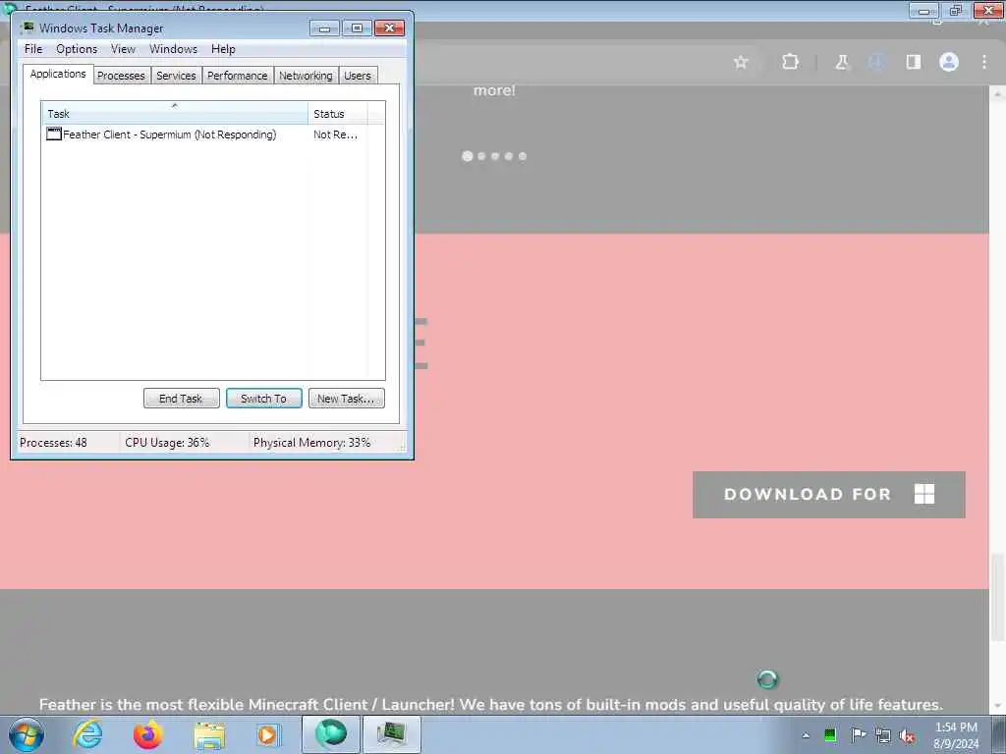Click the New Task... button
The height and width of the screenshot is (754, 1006).
pos(347,399)
